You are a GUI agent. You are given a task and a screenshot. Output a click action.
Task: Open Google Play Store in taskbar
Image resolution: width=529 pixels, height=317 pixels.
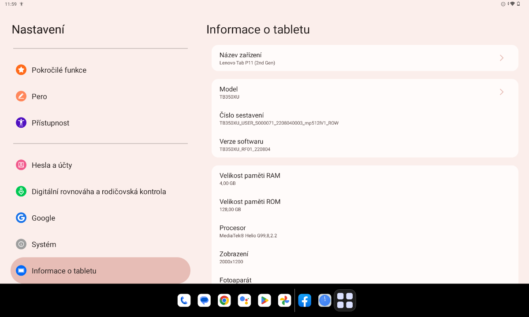click(x=264, y=301)
